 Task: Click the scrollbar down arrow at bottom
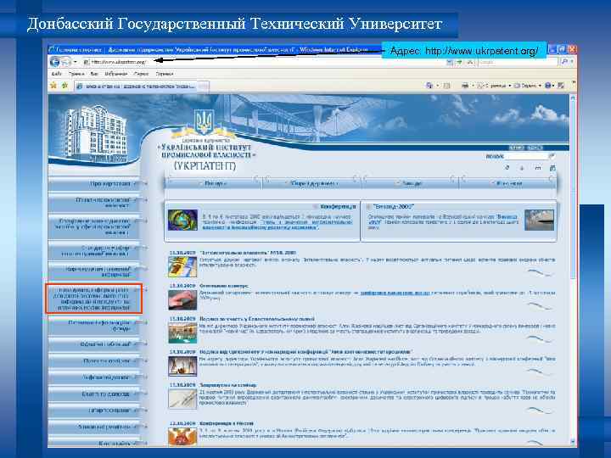click(x=573, y=442)
